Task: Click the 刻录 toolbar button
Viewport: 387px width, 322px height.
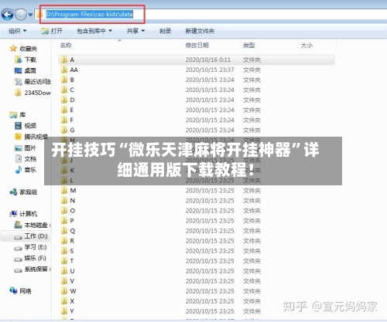Action: pyautogui.click(x=165, y=31)
